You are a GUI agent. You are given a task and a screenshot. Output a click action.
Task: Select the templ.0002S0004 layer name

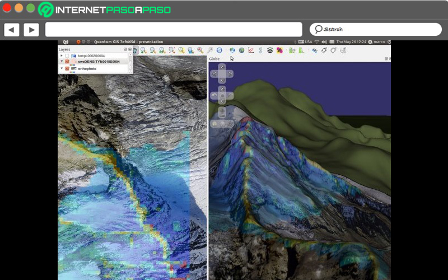click(x=91, y=56)
